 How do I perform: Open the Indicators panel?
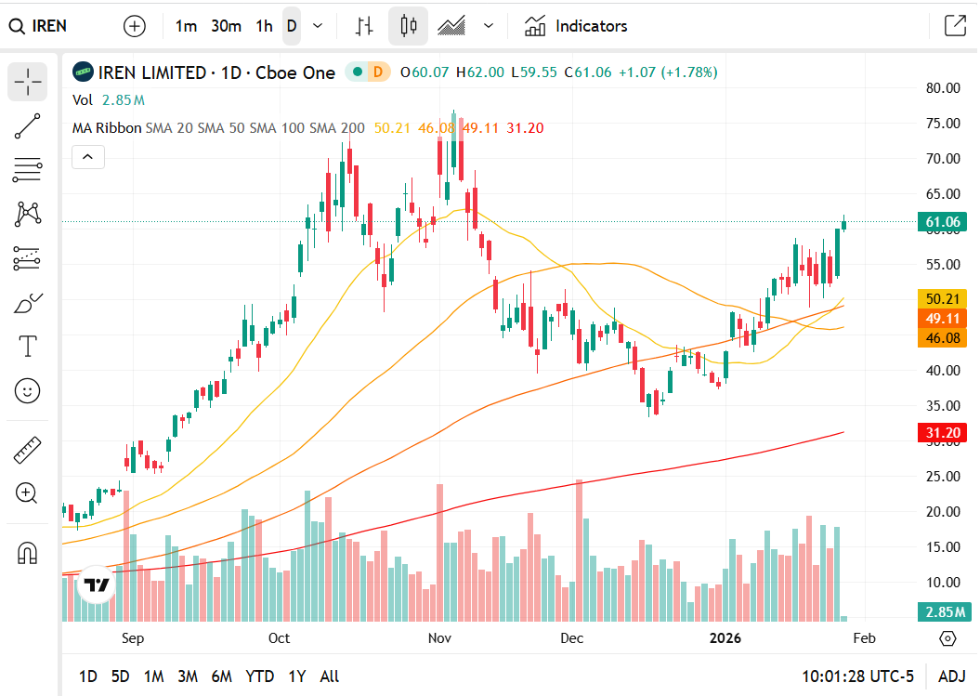tap(576, 26)
